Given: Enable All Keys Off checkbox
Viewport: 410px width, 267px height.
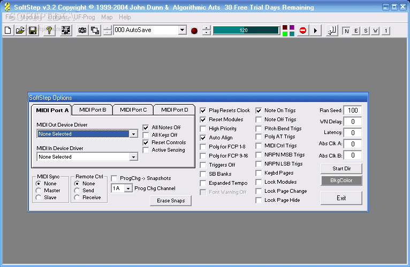Looking at the screenshot, I should [146, 135].
